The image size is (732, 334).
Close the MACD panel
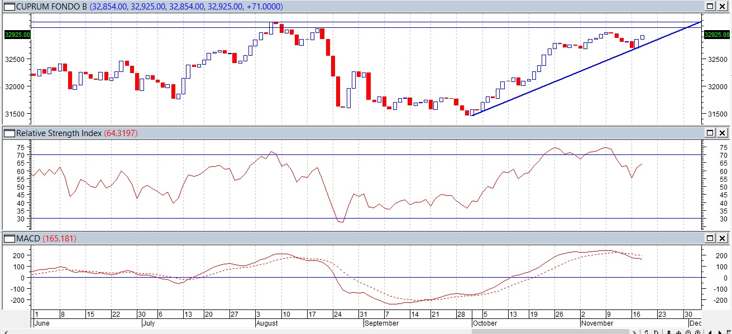click(x=723, y=238)
